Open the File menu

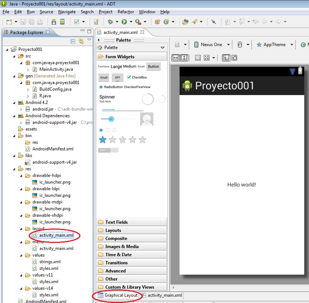(x=6, y=12)
